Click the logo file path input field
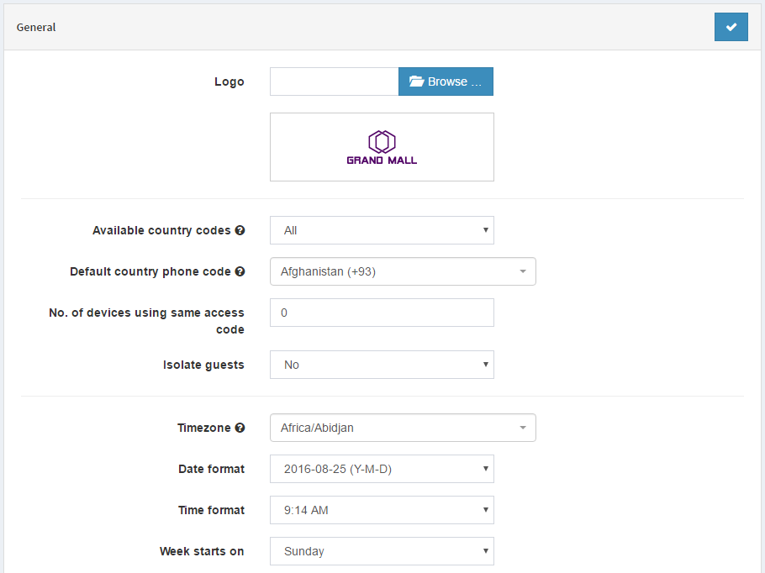Screen dimensions: 765x573 coord(335,81)
